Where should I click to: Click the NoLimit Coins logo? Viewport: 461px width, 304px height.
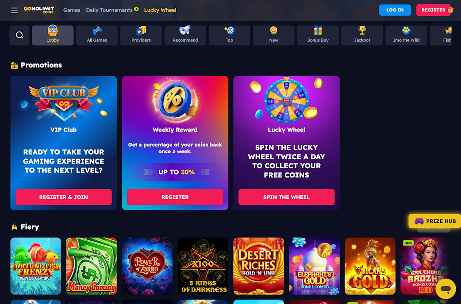point(39,10)
